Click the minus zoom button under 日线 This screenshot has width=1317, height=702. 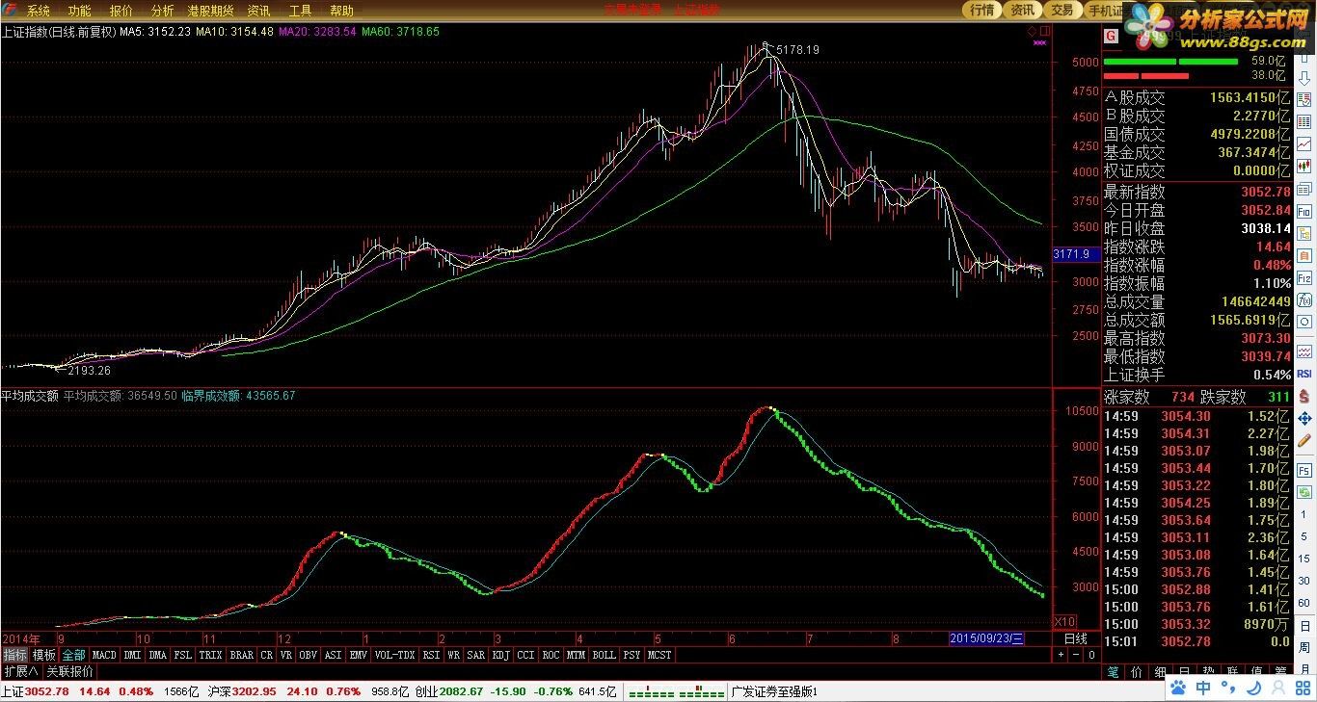point(1077,655)
